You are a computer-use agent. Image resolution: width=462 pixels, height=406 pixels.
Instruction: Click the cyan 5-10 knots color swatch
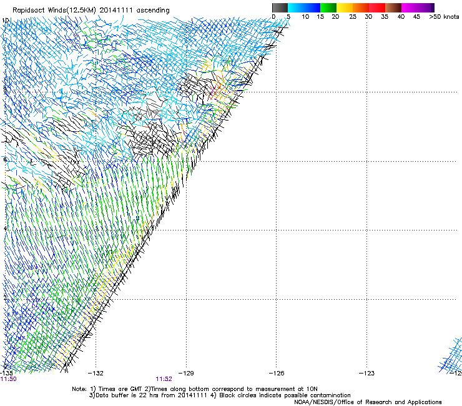point(296,7)
